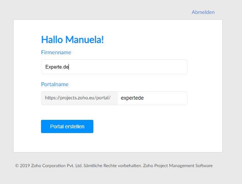Click the Abmelden link
Image resolution: width=242 pixels, height=184 pixels.
click(203, 12)
